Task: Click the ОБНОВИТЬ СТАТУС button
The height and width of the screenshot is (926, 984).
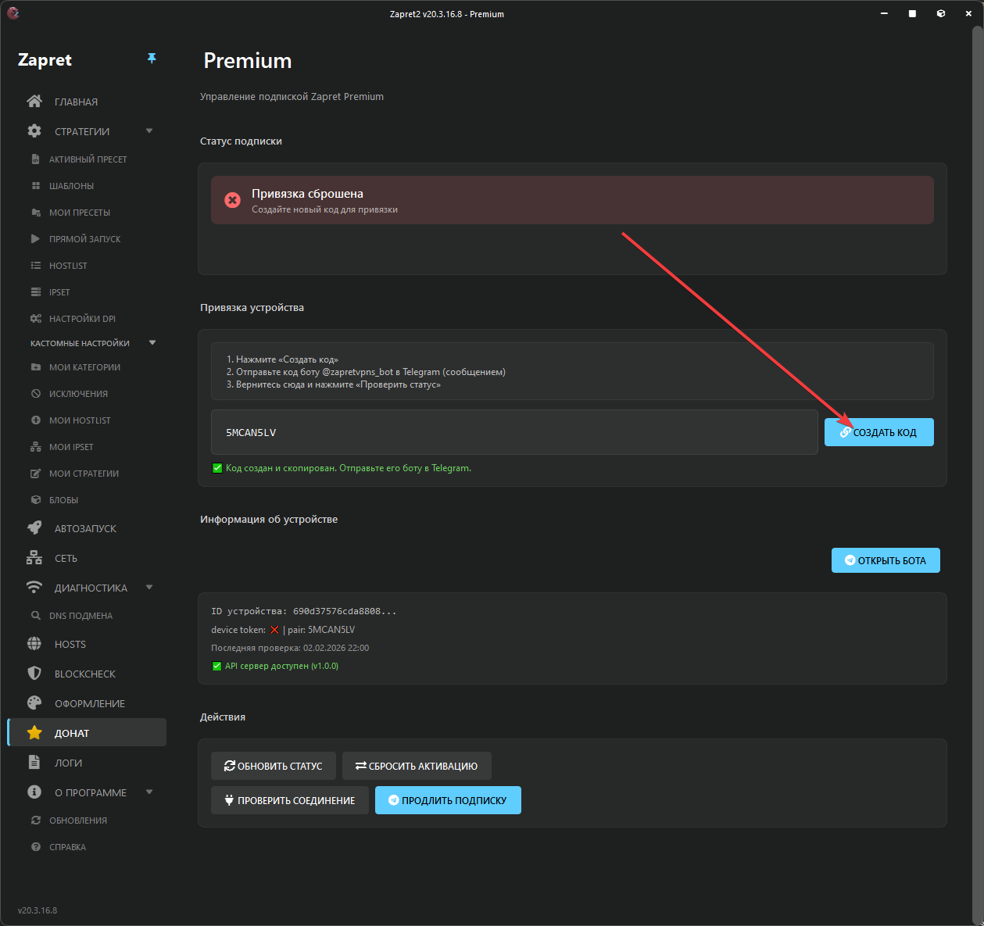Action: point(274,766)
